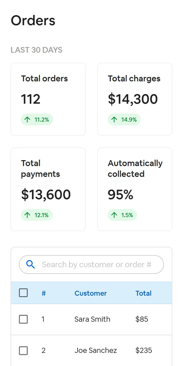Check the box for Sara Smith's order
Image resolution: width=183 pixels, height=366 pixels.
pyautogui.click(x=23, y=319)
